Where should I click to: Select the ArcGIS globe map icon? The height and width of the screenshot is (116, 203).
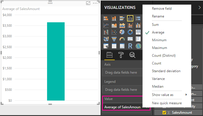coord(138,46)
